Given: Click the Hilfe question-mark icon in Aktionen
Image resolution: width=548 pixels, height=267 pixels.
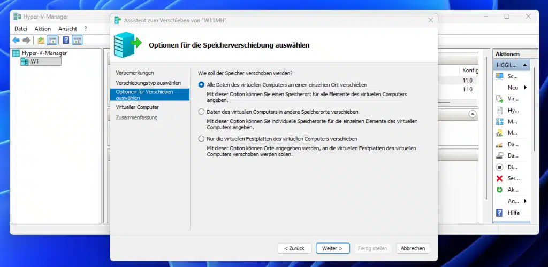Looking at the screenshot, I should point(499,213).
